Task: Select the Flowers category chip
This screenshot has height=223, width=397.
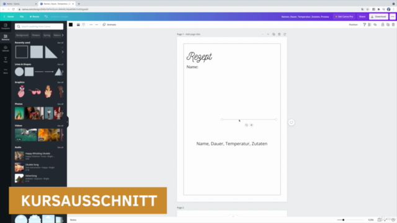Action: (36, 35)
